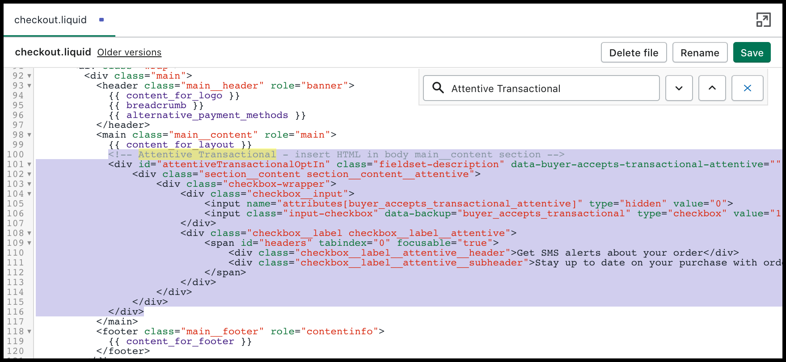
Task: Click the magnifier icon in search box
Action: (x=438, y=88)
